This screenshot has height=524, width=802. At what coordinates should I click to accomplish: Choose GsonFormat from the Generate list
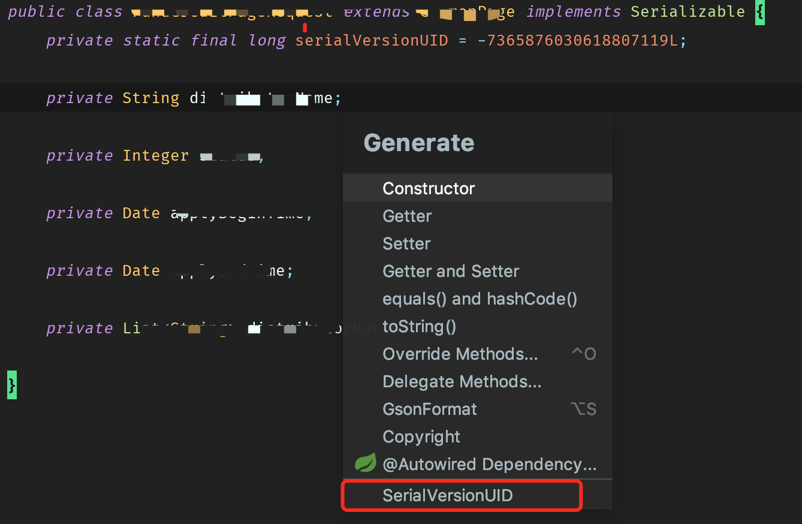point(477,409)
